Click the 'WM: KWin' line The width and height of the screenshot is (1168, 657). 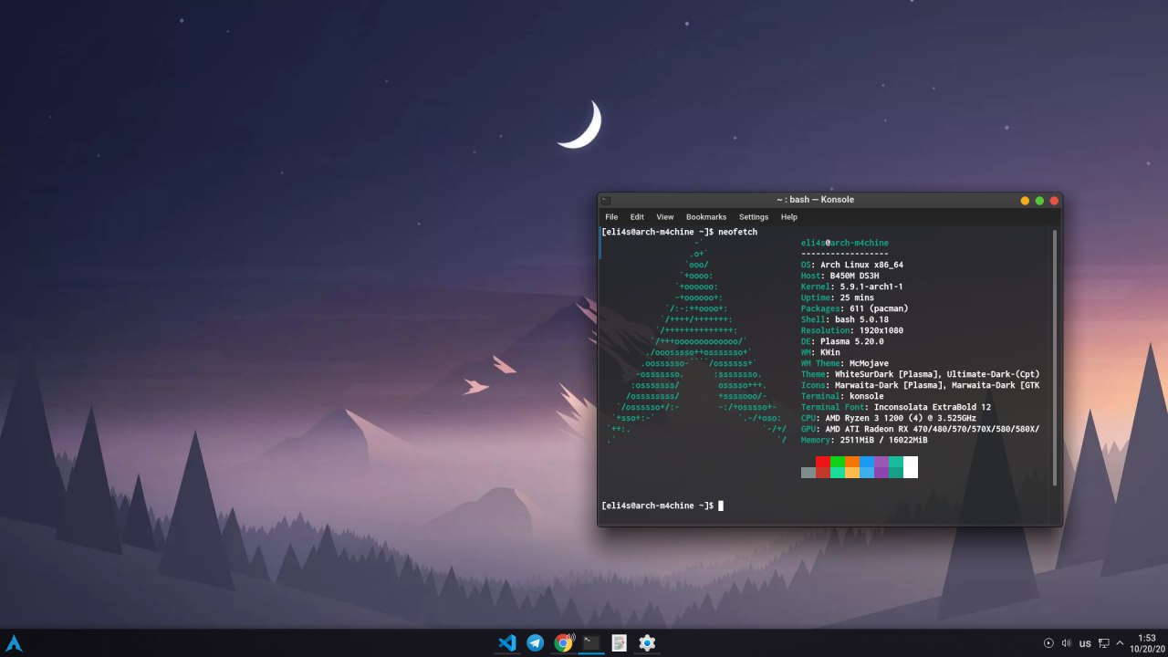(x=820, y=352)
